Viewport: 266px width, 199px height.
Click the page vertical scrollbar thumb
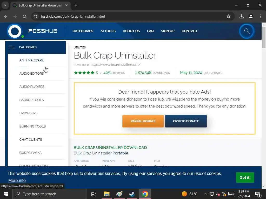click(264, 38)
